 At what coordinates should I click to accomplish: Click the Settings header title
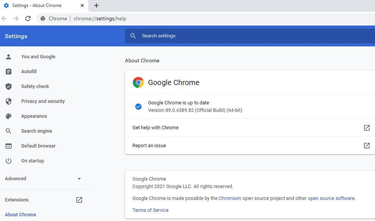[16, 36]
